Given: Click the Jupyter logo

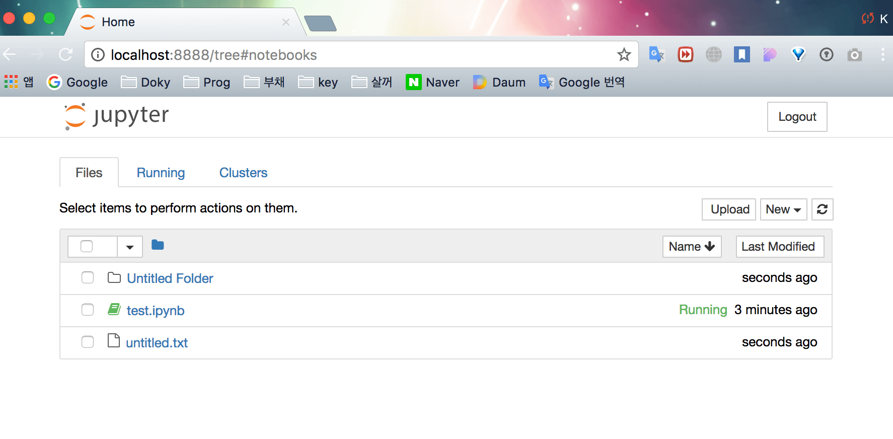Looking at the screenshot, I should 116,116.
